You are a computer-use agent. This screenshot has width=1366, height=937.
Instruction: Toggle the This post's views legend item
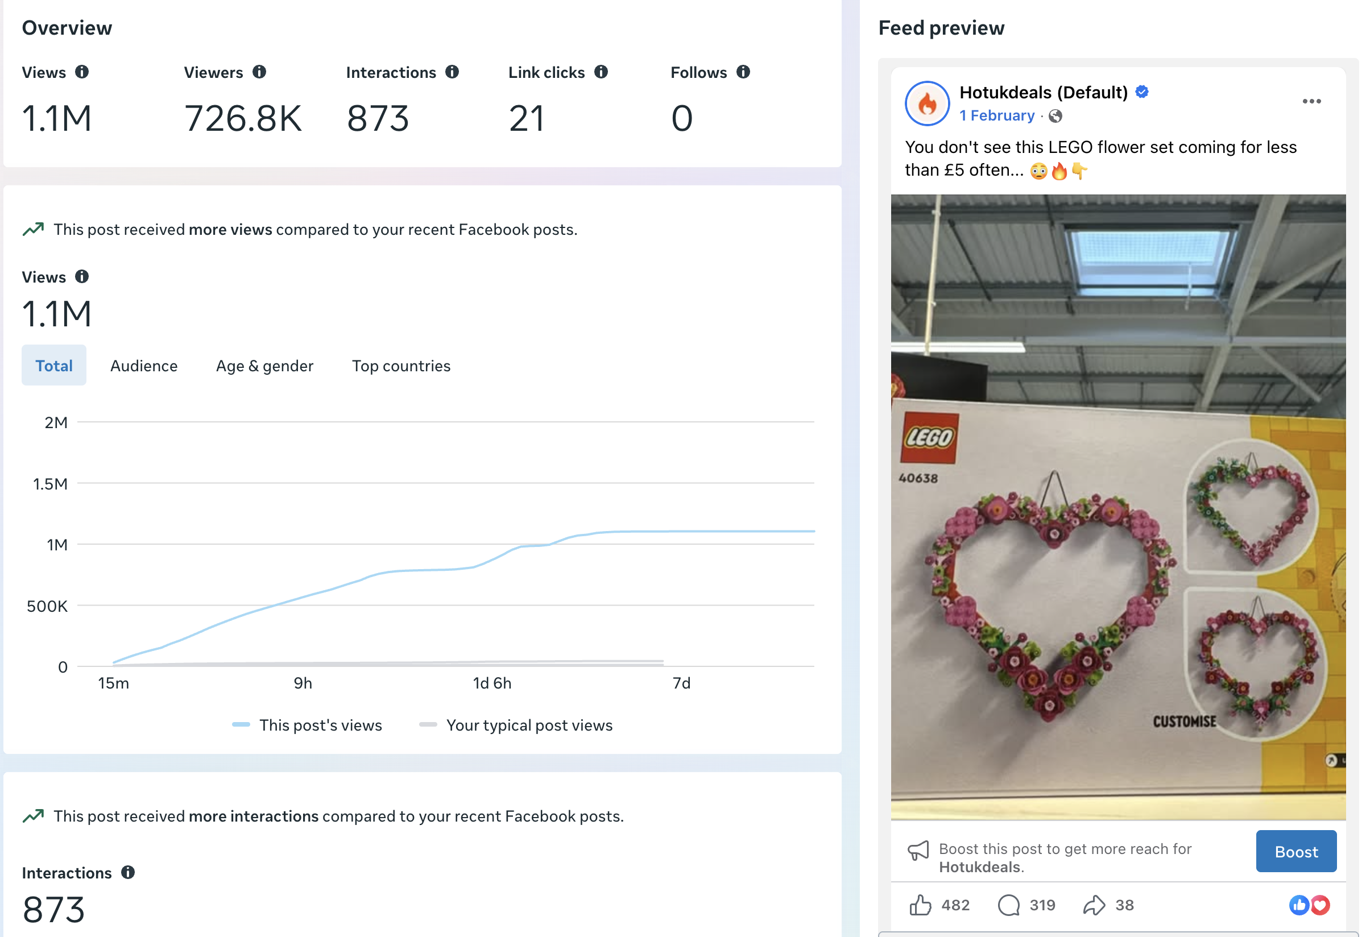(307, 725)
